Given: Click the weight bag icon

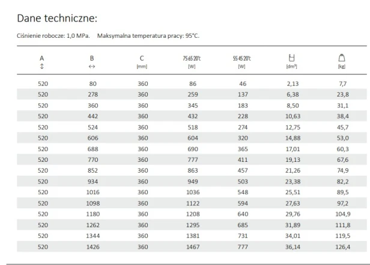Looking at the screenshot, I should (342, 58).
